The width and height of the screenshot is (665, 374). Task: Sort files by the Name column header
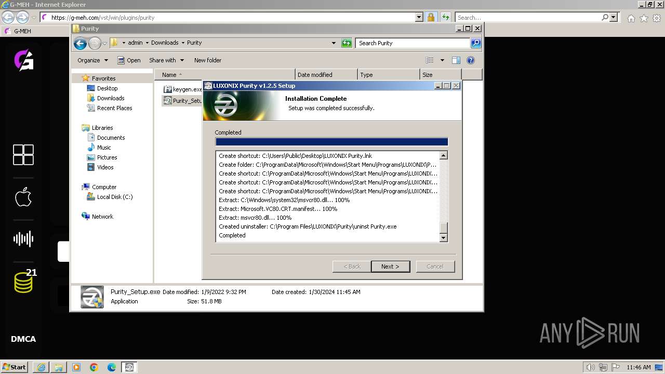(225, 75)
